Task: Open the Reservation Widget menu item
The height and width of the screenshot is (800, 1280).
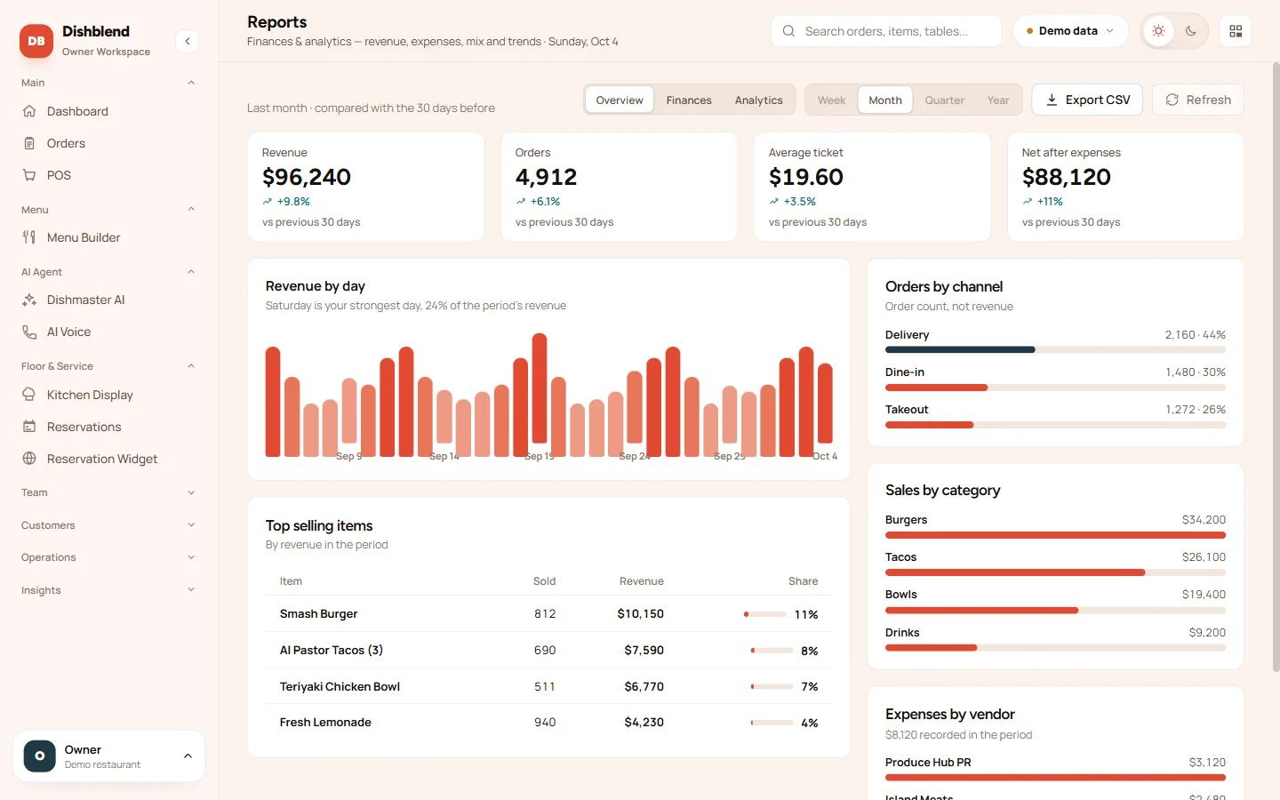Action: pyautogui.click(x=108, y=459)
